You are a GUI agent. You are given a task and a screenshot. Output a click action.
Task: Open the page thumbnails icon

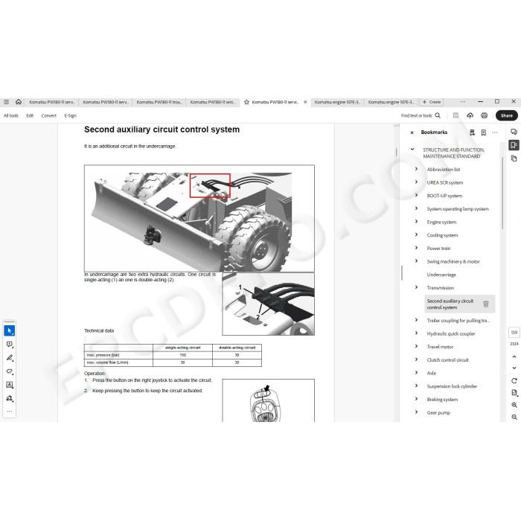(x=514, y=159)
